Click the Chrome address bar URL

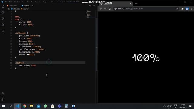coord(130,9)
